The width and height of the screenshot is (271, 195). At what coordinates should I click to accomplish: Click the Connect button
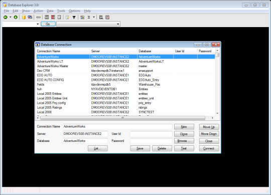[209, 148]
